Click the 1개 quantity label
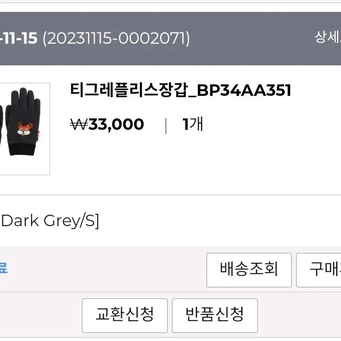This screenshot has width=341, height=341. point(193,124)
